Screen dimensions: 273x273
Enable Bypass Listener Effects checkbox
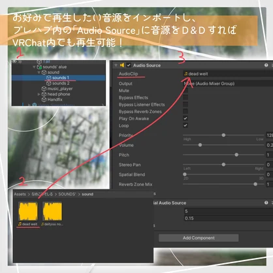tap(185, 104)
